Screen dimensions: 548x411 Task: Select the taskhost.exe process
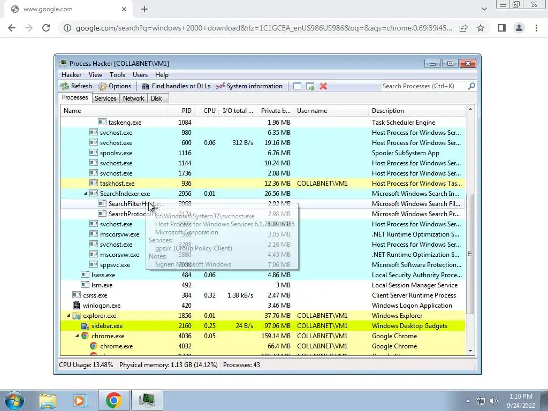pyautogui.click(x=263, y=184)
